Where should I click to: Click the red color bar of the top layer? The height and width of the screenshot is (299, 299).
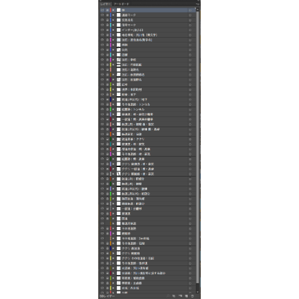(110, 10)
